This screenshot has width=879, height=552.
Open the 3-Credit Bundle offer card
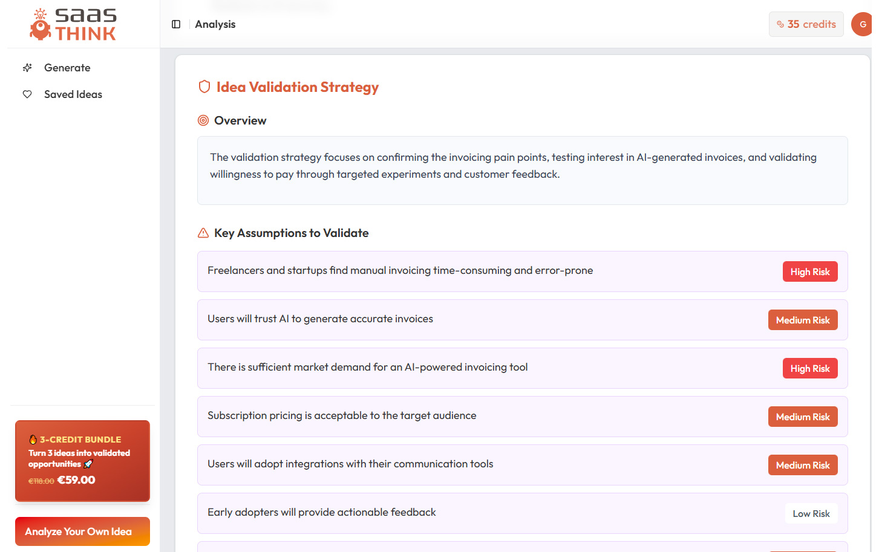(82, 461)
